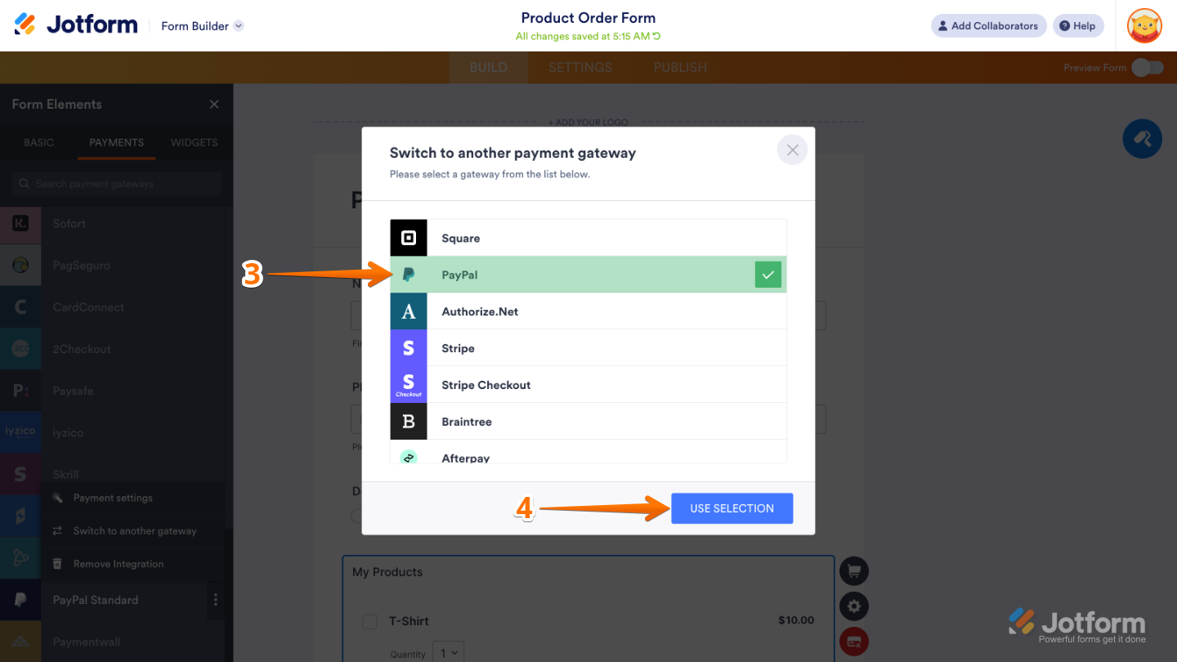Click the Use Selection button
Viewport: 1177px width, 662px height.
pyautogui.click(x=732, y=508)
